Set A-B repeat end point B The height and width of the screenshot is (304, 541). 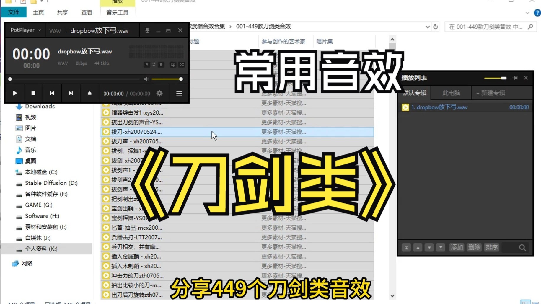(x=161, y=65)
